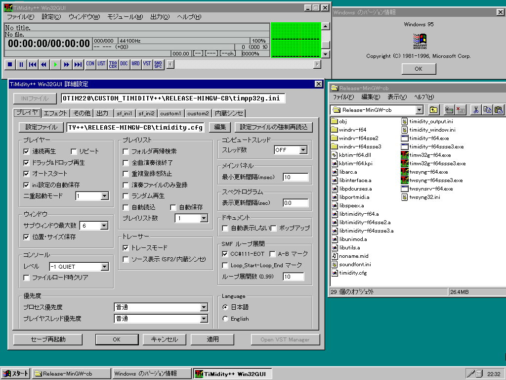506x380 pixels.
Task: Open プロセス優先度 dropdown
Action: [204, 307]
